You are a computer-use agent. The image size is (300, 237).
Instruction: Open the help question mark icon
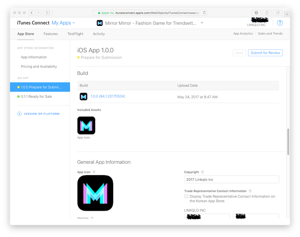click(280, 23)
